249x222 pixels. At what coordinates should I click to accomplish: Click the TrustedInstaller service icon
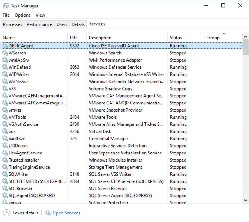point(5,160)
